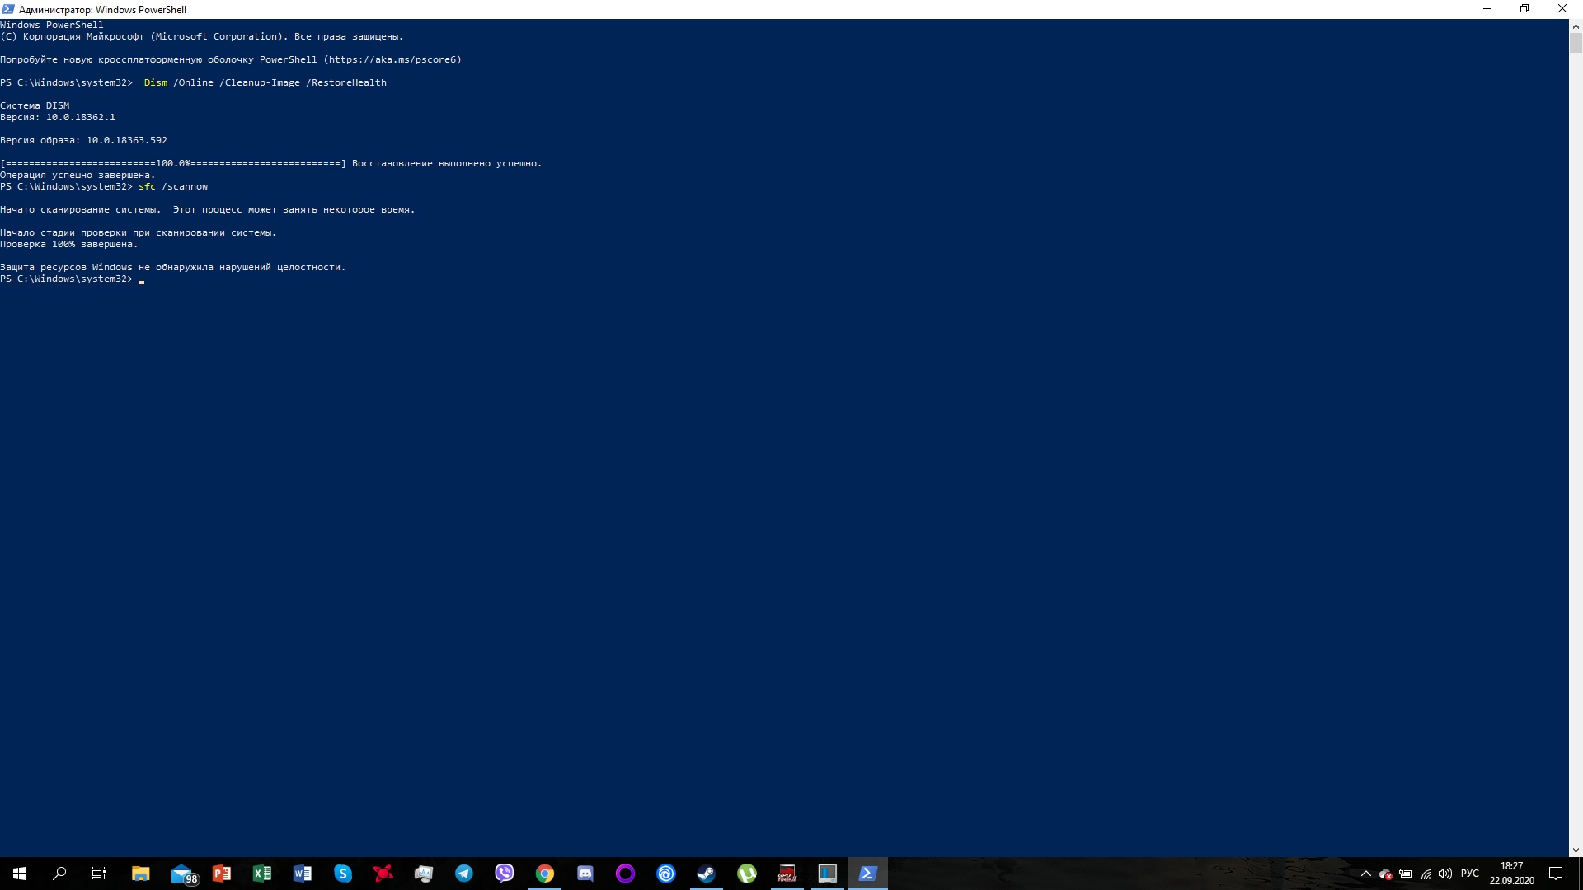Open the uTorrent taskbar icon
This screenshot has height=890, width=1583.
[x=747, y=874]
